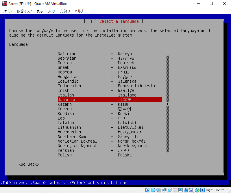Select Northern Sami language row
The width and height of the screenshot is (231, 193).
[x=110, y=137]
